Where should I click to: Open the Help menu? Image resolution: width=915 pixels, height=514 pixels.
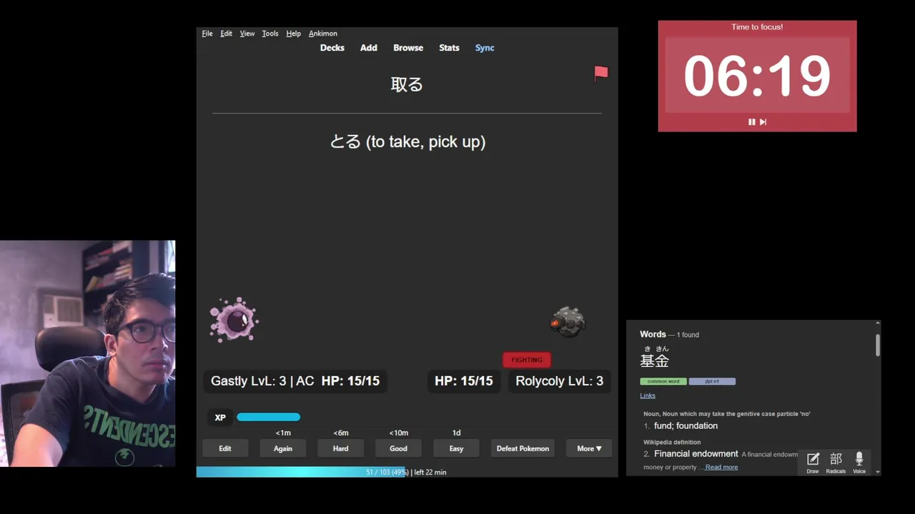293,34
